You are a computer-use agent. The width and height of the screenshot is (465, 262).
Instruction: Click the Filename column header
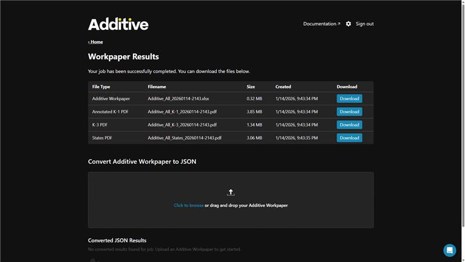tap(157, 87)
